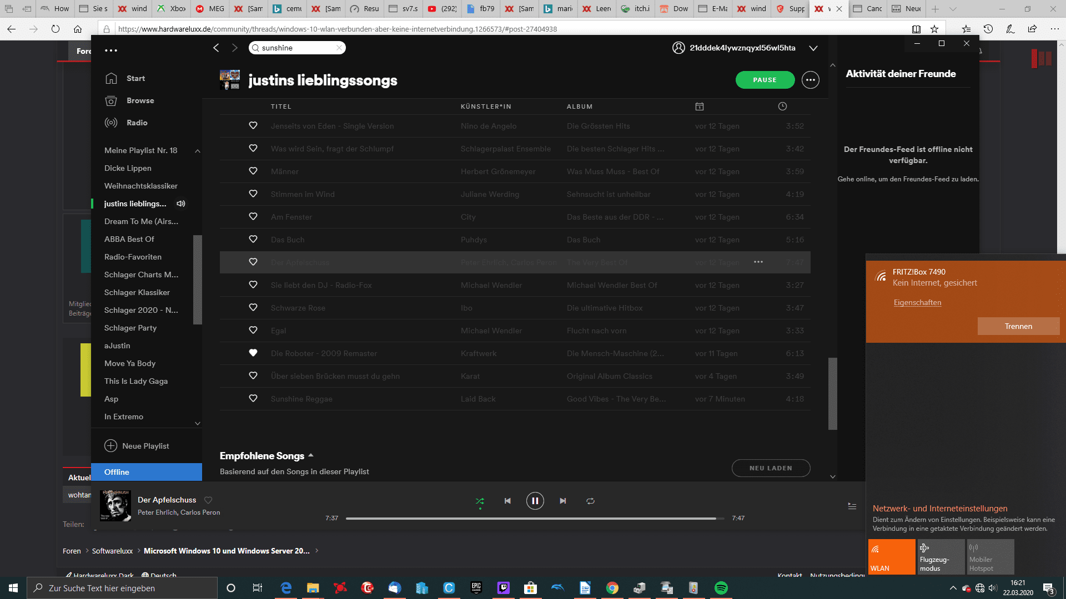The image size is (1066, 599).
Task: Open Spotify three-dot main menu
Action: click(111, 50)
